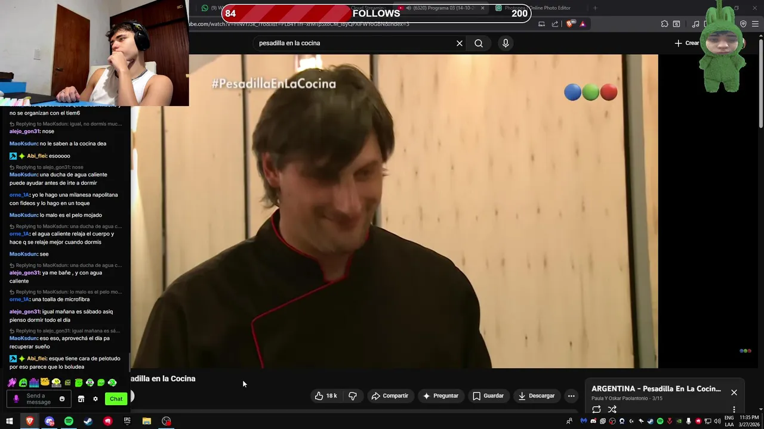Open the Crear create menu
This screenshot has height=429, width=764.
(x=687, y=43)
